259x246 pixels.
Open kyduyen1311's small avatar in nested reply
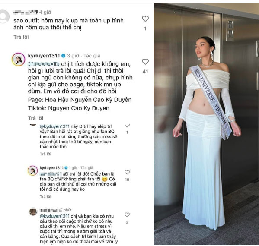33,170
